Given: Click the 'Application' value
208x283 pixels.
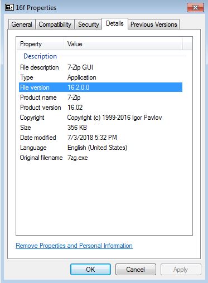Looking at the screenshot, I should coord(82,77).
